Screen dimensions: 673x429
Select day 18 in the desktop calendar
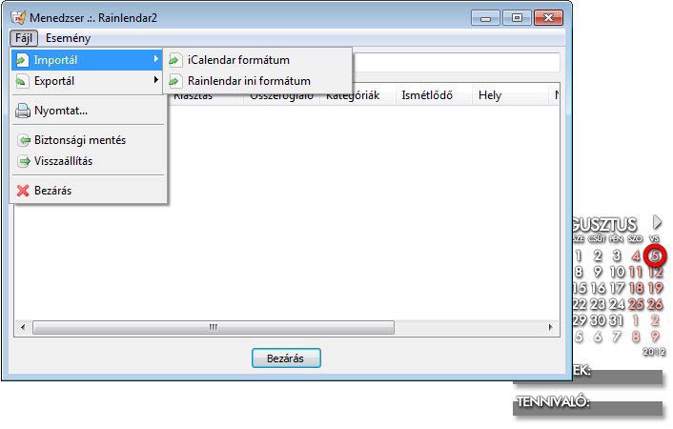[636, 288]
